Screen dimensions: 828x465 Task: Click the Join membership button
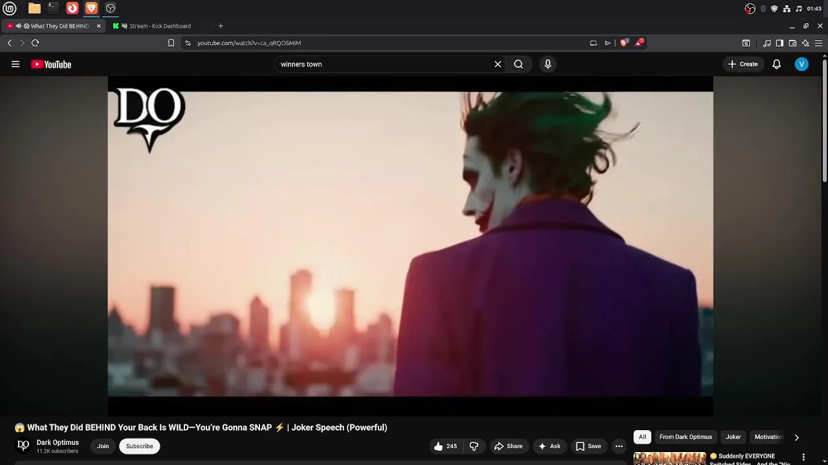coord(103,446)
